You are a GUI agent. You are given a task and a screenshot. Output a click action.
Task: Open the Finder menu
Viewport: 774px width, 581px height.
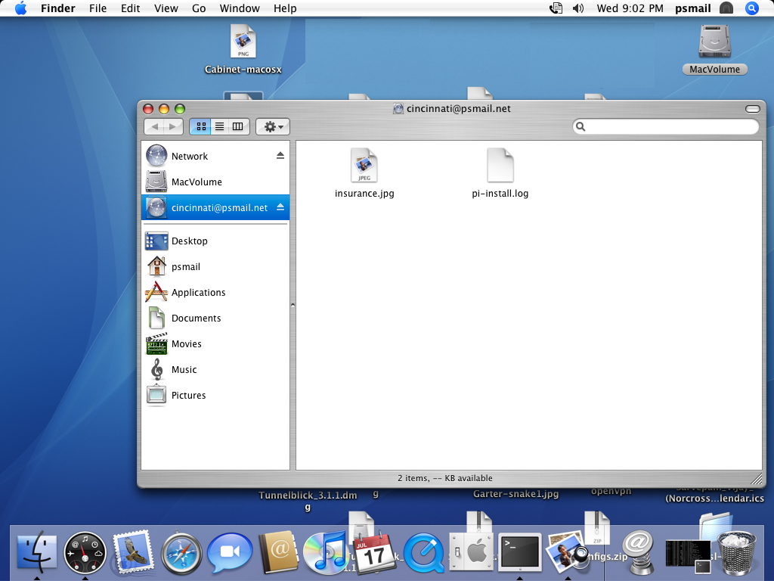click(x=57, y=8)
